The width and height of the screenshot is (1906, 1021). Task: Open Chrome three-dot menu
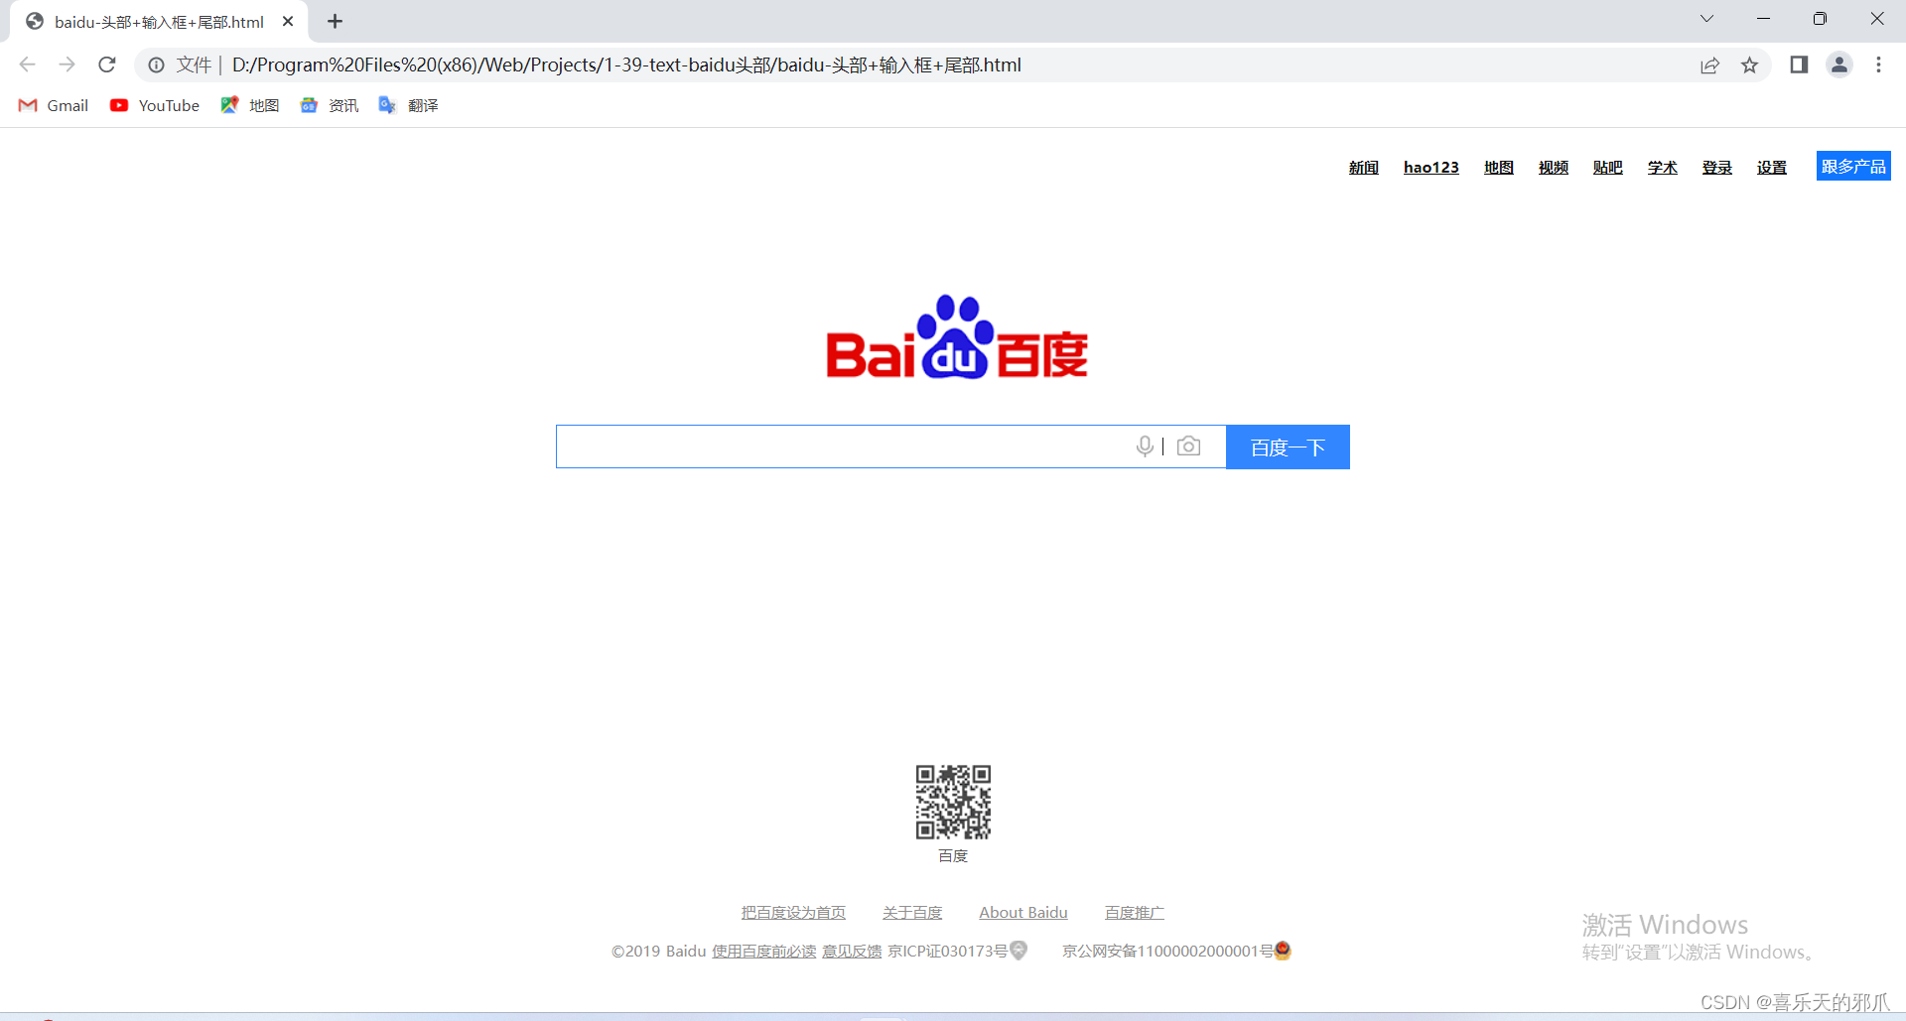(1878, 64)
